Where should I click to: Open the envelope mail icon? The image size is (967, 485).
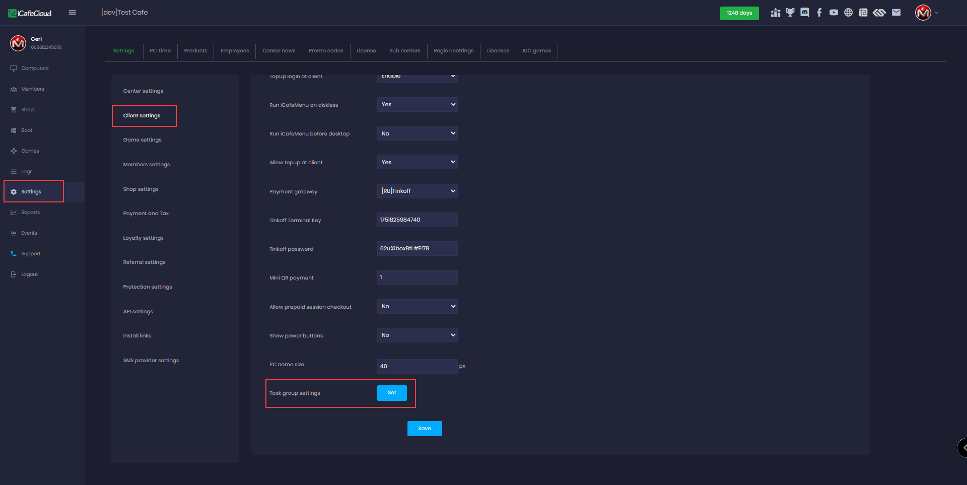click(896, 13)
